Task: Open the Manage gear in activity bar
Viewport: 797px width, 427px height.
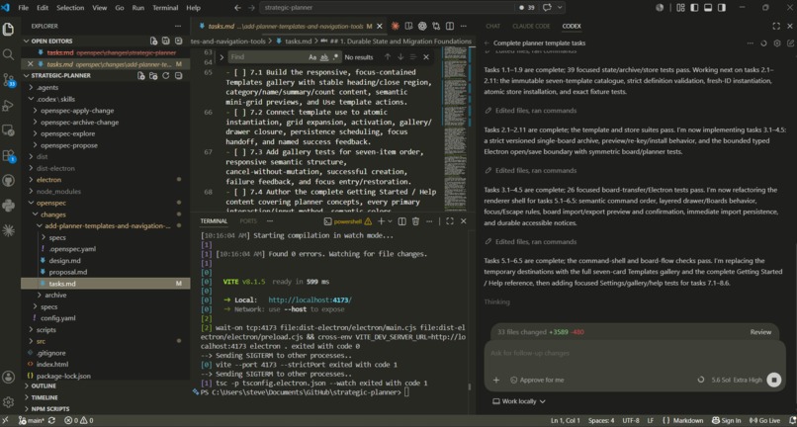Action: [x=8, y=402]
